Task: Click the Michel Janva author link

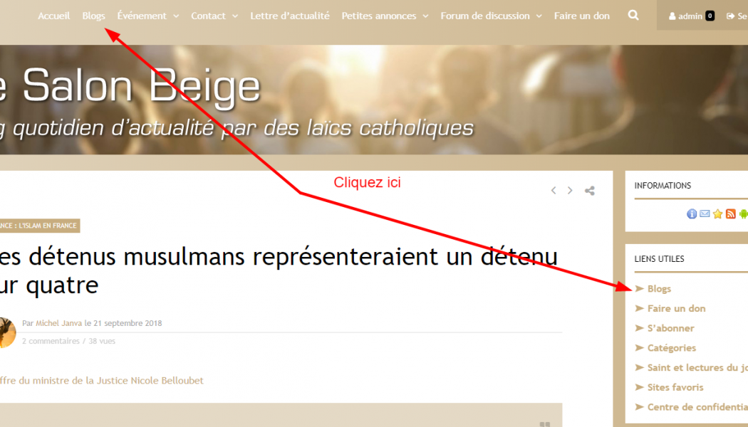Action: coord(58,323)
